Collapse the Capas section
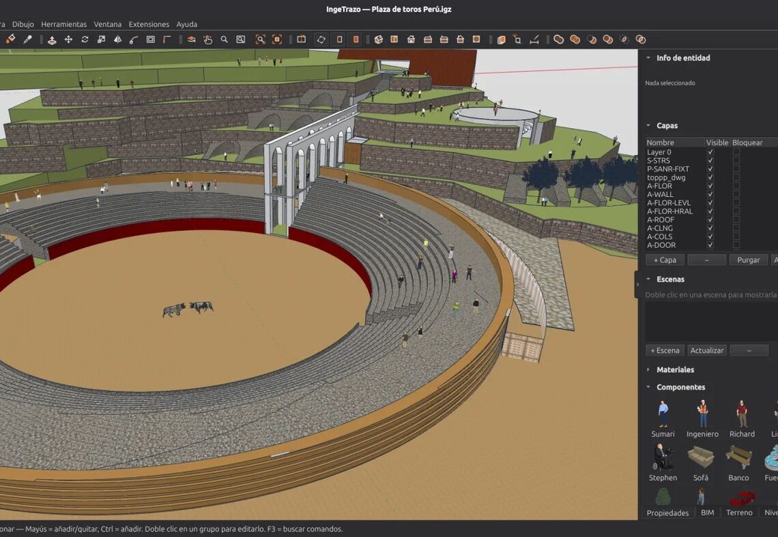Image resolution: width=778 pixels, height=537 pixels. point(648,126)
